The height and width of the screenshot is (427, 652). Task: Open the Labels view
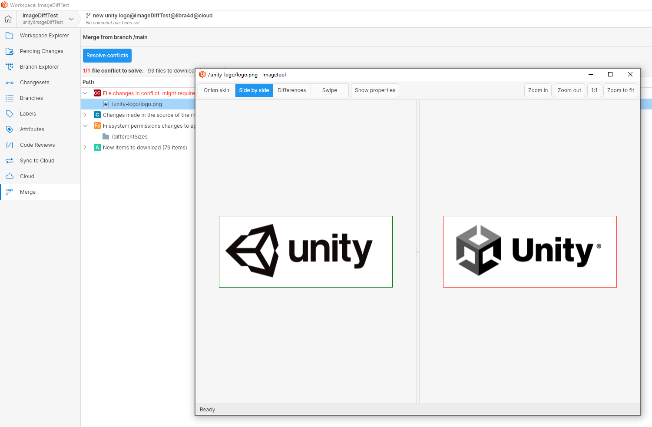pos(27,113)
